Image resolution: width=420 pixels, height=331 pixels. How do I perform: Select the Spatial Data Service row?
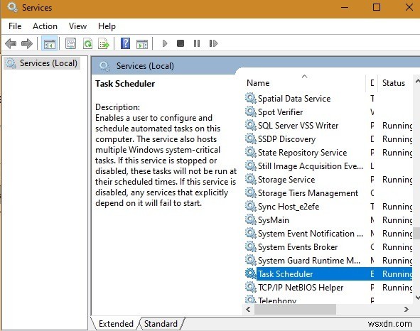tap(328, 99)
